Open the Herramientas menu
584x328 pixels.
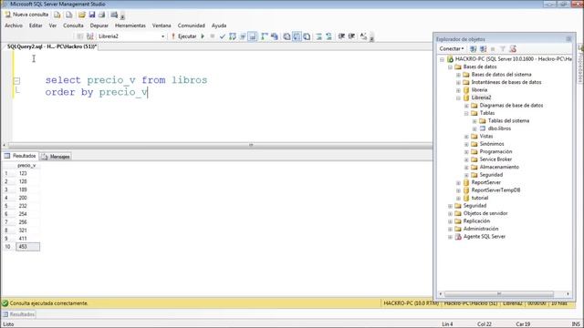tap(130, 26)
